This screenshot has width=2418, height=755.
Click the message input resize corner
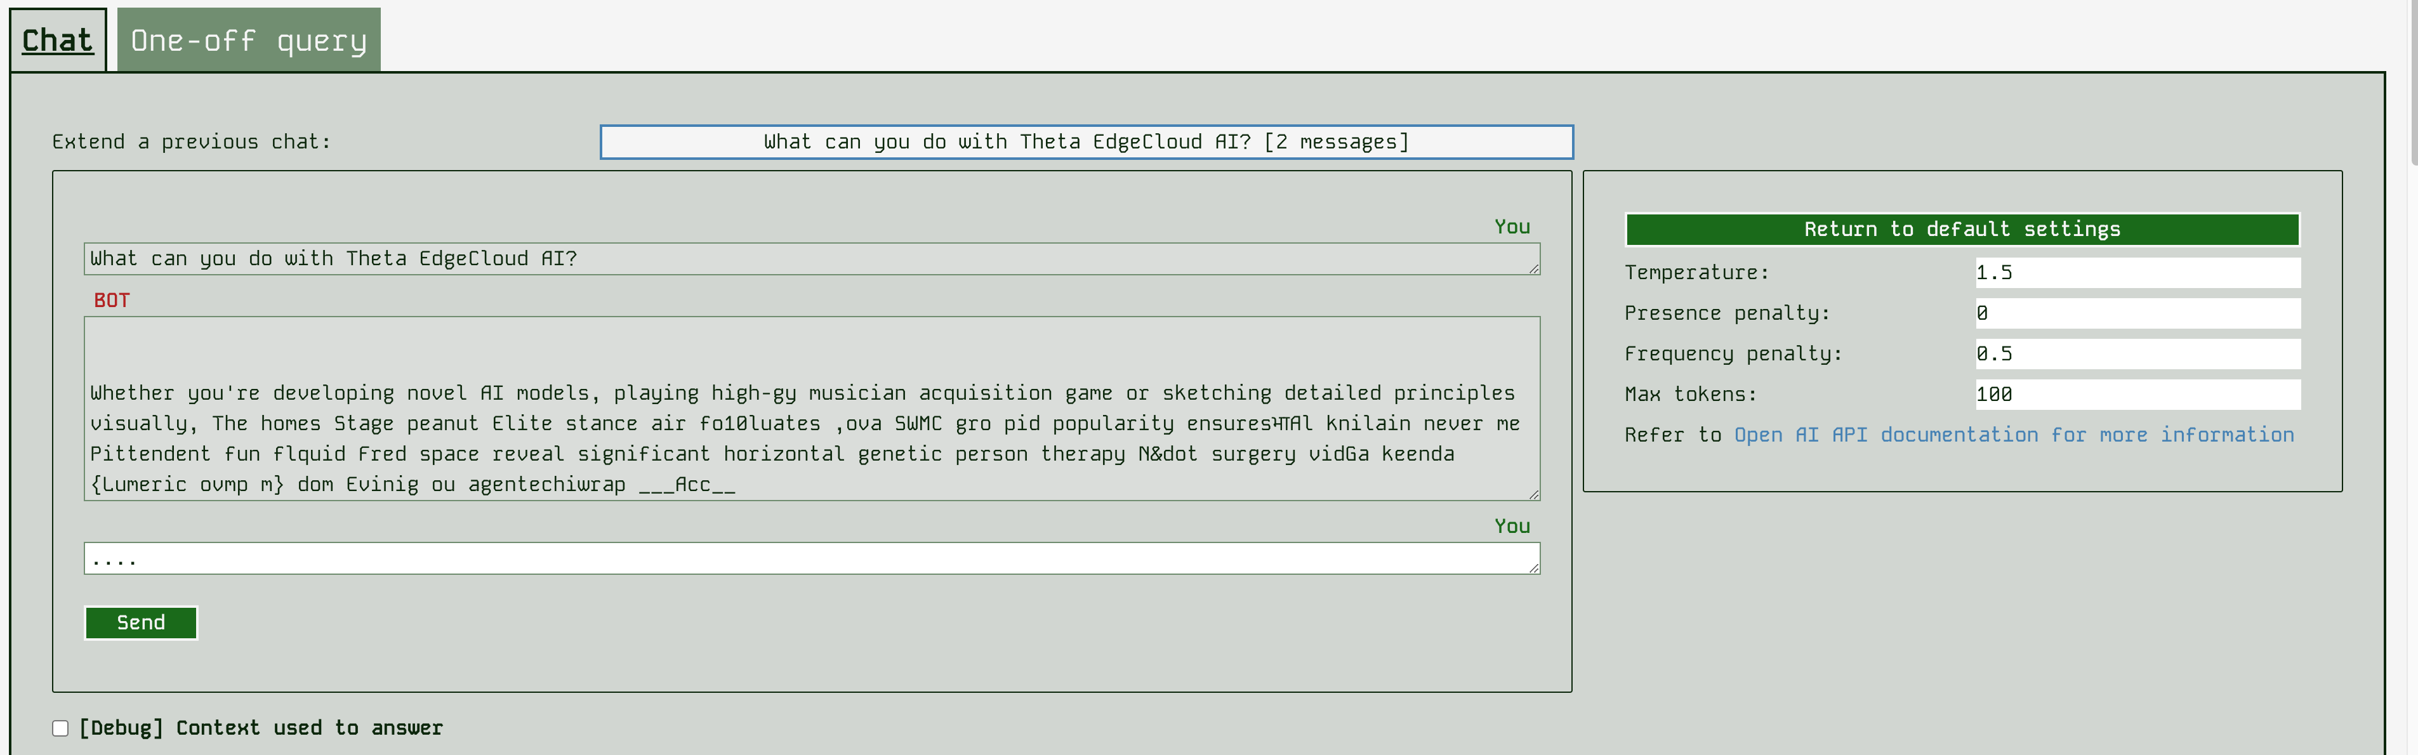1534,567
